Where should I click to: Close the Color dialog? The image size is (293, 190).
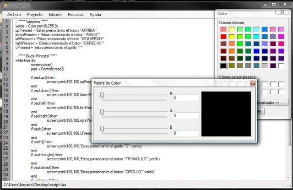click(x=282, y=12)
